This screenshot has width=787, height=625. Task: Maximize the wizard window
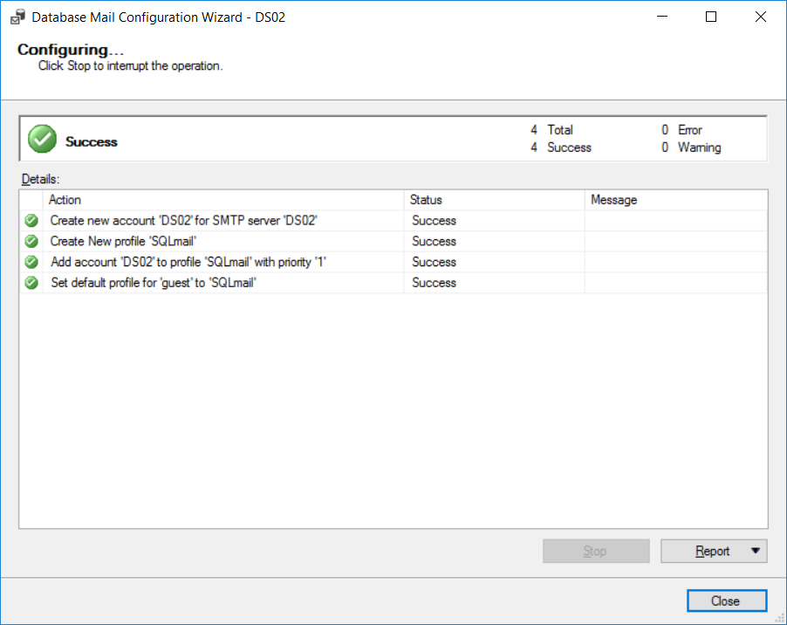click(x=711, y=17)
